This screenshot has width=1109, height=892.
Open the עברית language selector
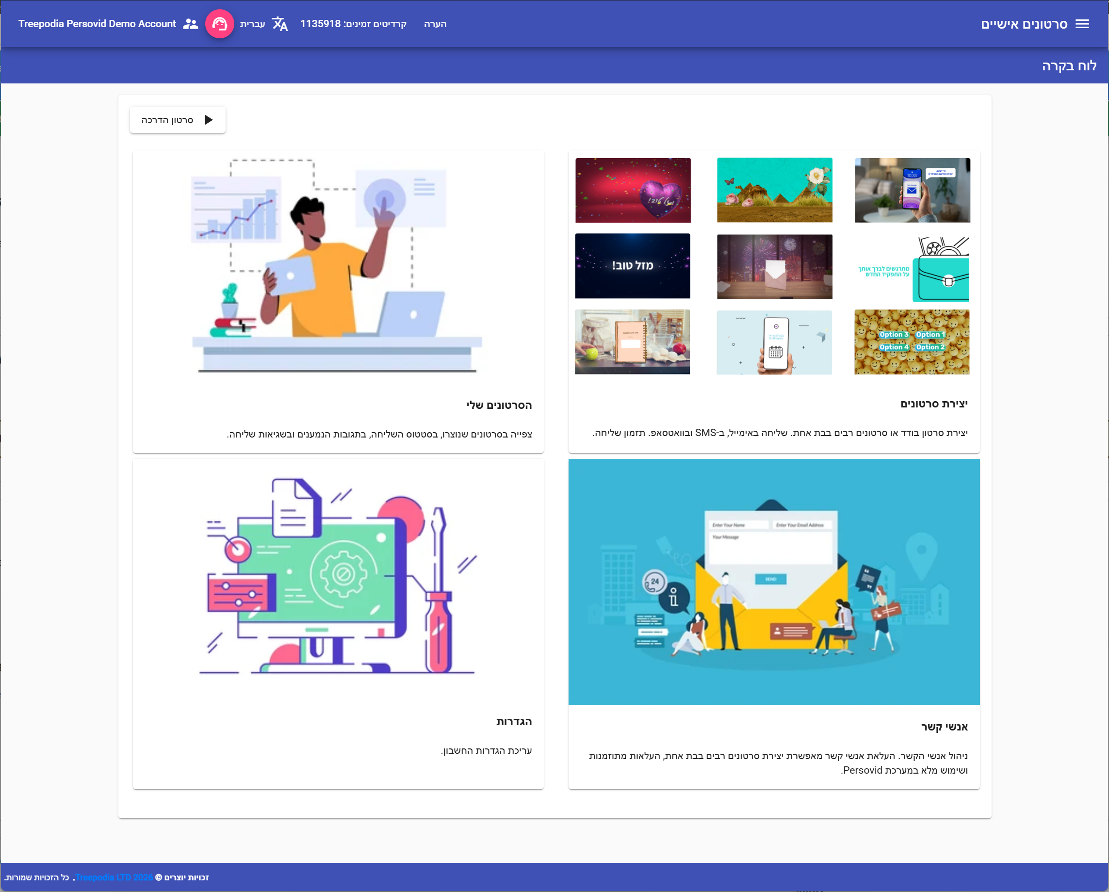pos(253,24)
